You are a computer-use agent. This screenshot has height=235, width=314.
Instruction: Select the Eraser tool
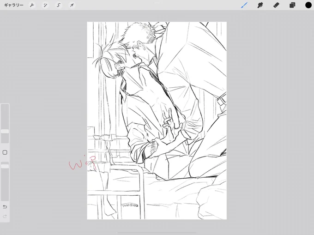click(x=276, y=5)
